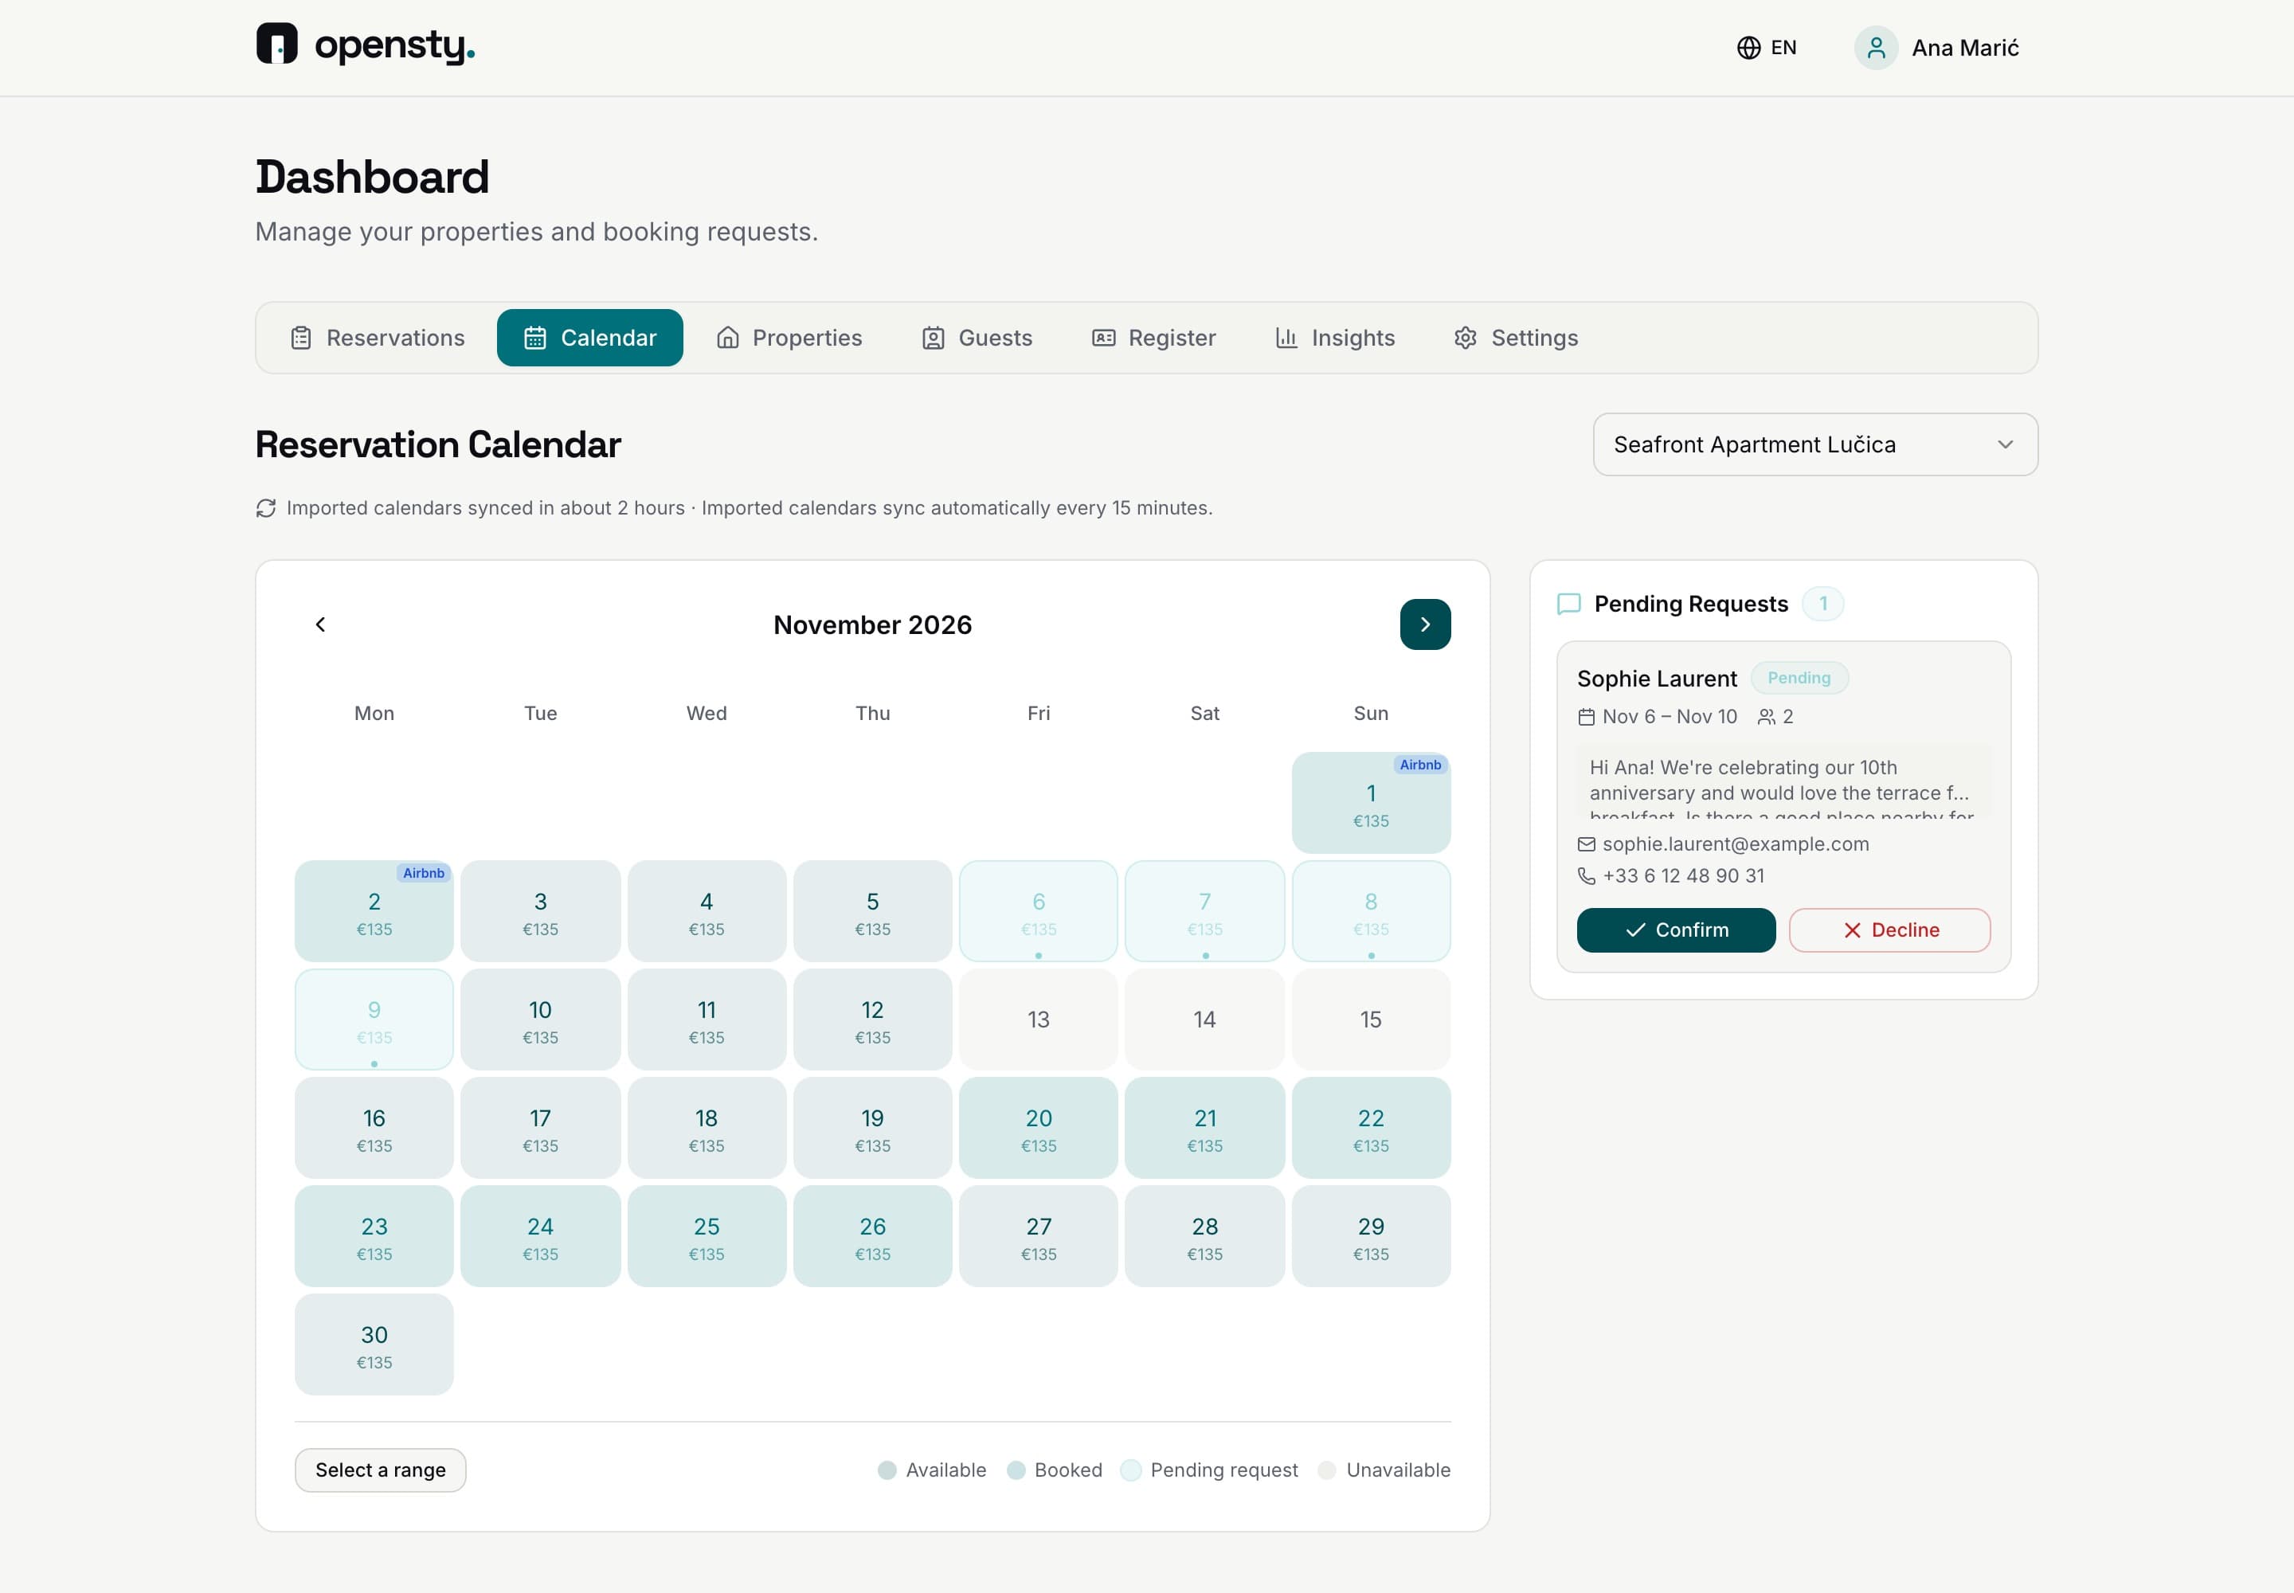Click the Airbnb badge on November 1
Viewport: 2294px width, 1593px height.
click(x=1419, y=765)
